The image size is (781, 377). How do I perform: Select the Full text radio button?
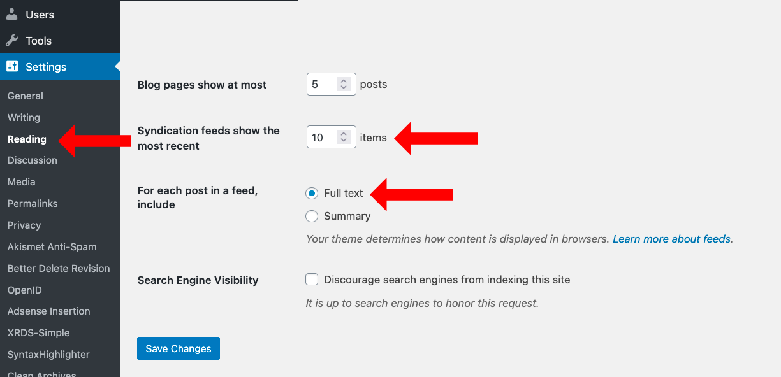312,193
